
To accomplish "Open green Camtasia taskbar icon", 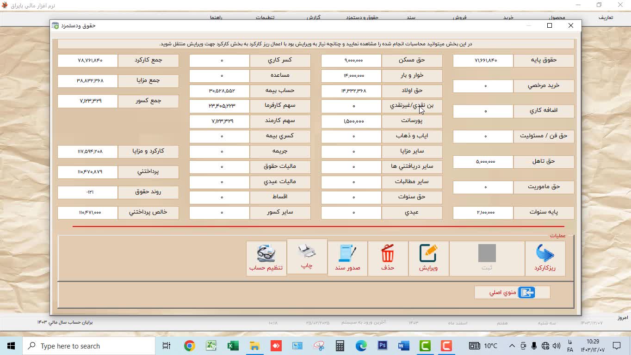I will pyautogui.click(x=425, y=346).
